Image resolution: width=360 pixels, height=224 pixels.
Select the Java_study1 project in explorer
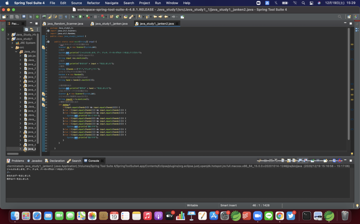tap(24, 39)
